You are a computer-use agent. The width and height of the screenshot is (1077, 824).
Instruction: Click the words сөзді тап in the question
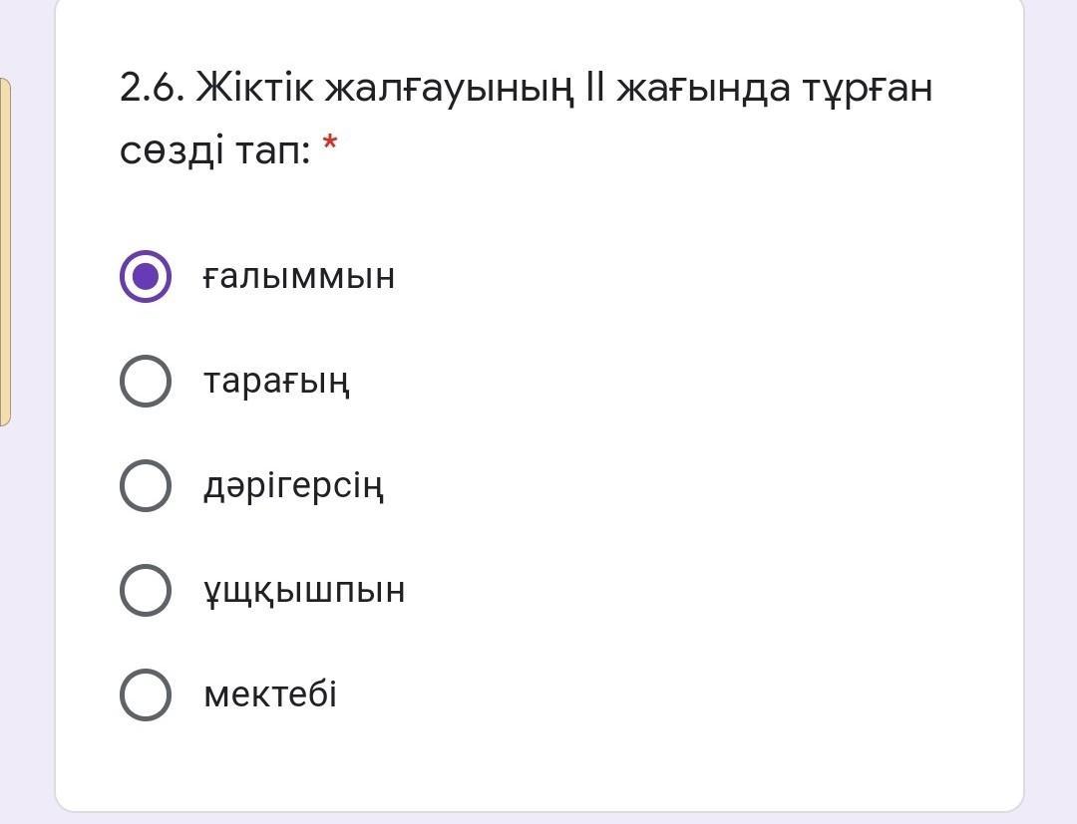tap(214, 150)
